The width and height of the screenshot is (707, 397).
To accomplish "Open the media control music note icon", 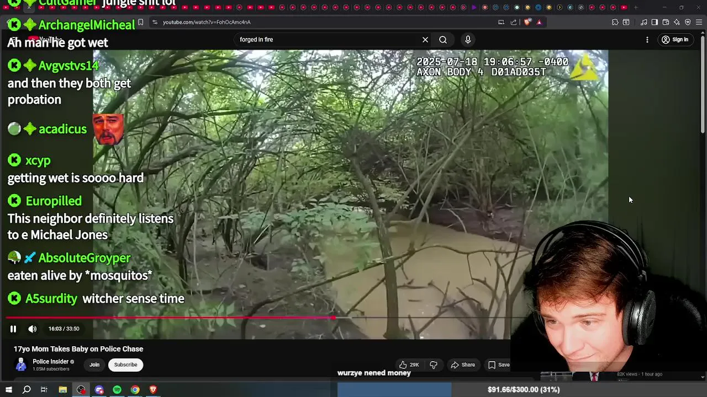I will point(643,22).
